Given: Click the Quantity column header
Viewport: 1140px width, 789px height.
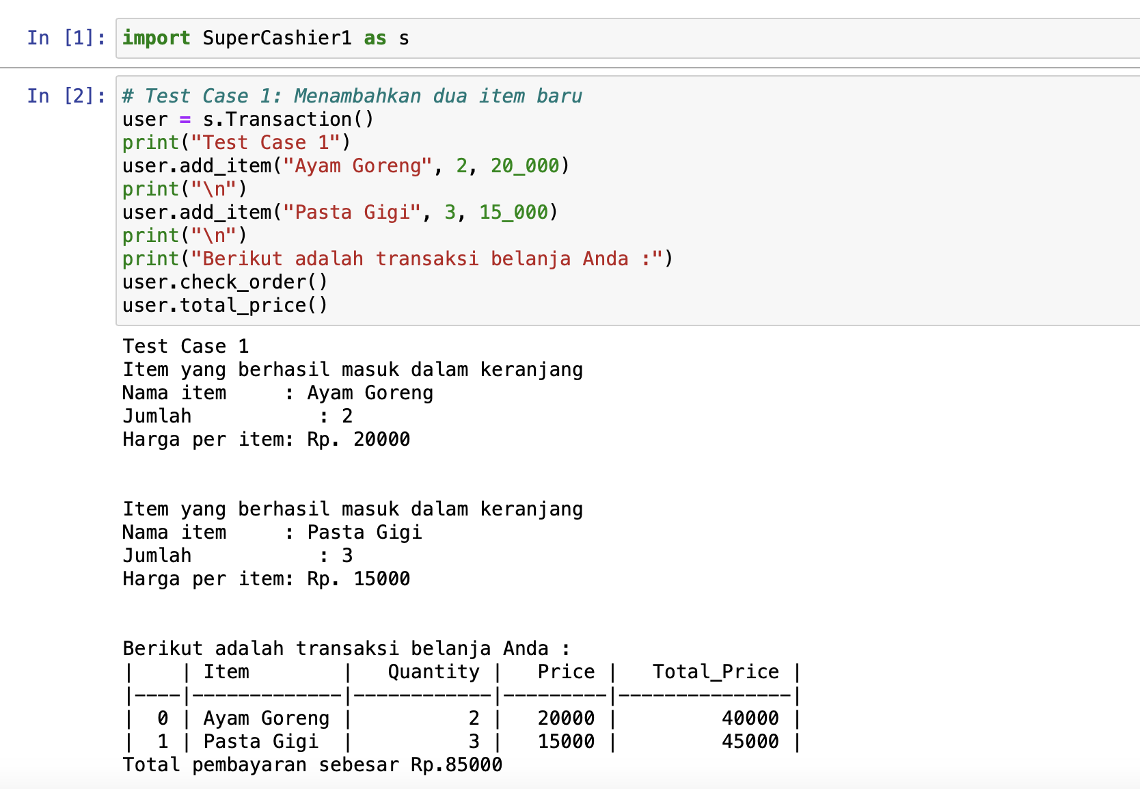Looking at the screenshot, I should 433,671.
